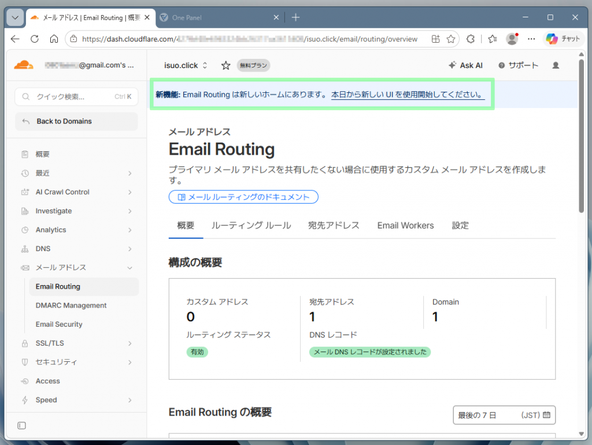Switch to 設定 tab
This screenshot has height=445, width=592.
[460, 226]
